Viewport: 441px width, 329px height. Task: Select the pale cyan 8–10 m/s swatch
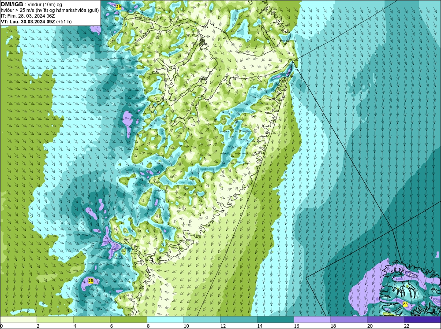tap(165, 320)
